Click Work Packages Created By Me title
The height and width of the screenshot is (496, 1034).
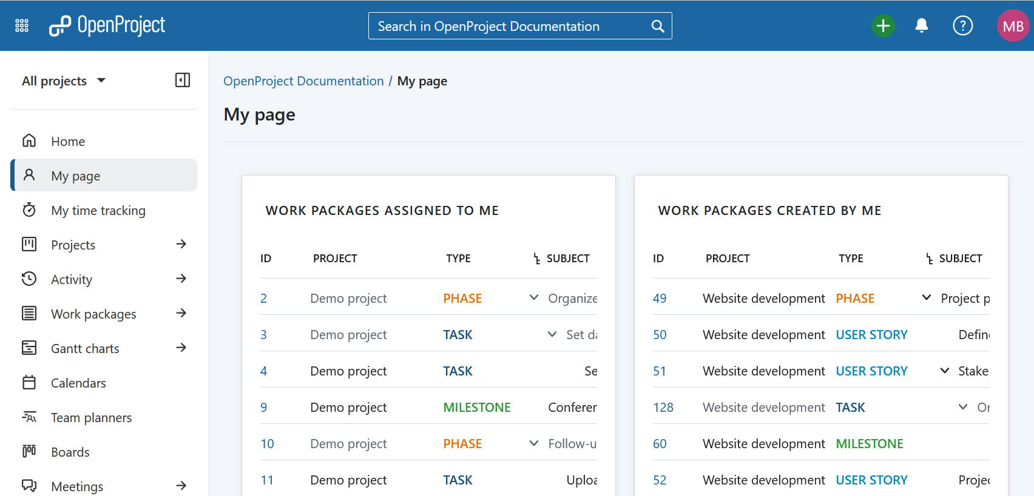click(x=770, y=210)
